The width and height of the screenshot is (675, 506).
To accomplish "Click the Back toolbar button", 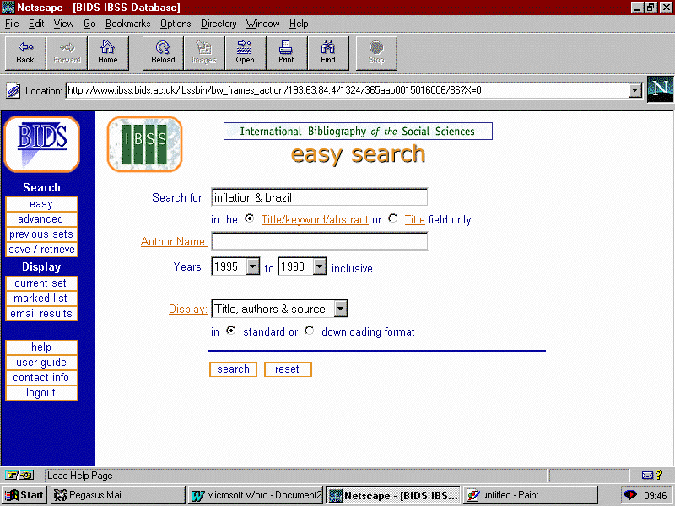I will tap(25, 53).
